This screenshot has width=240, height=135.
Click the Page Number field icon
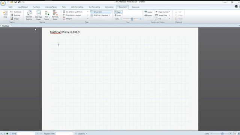[x=156, y=12]
